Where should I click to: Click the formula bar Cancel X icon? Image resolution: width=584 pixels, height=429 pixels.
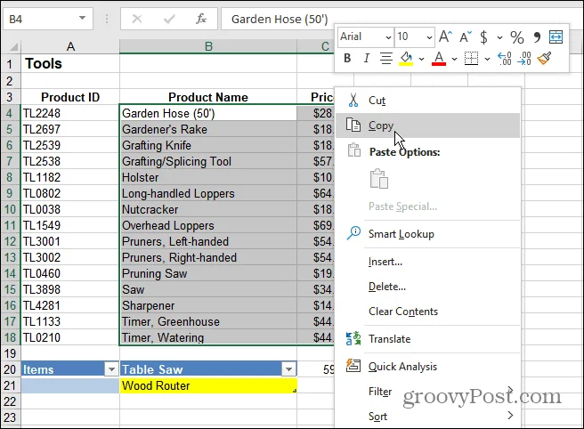point(137,19)
